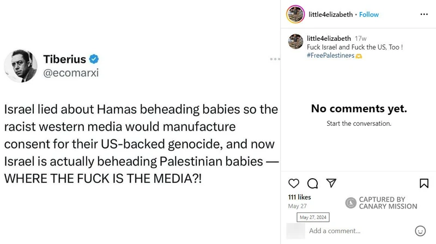Click Tiberius blue verified badge
This screenshot has width=436, height=244.
[x=94, y=59]
